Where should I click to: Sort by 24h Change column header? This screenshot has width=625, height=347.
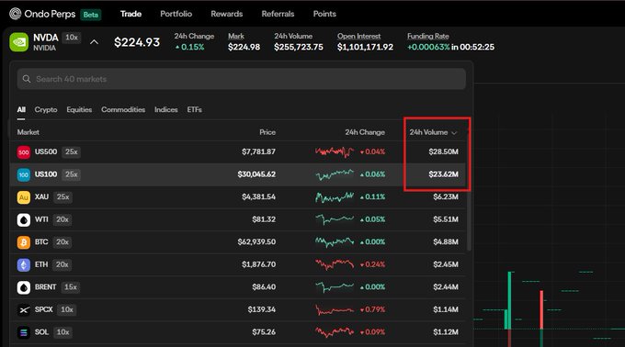pos(365,132)
